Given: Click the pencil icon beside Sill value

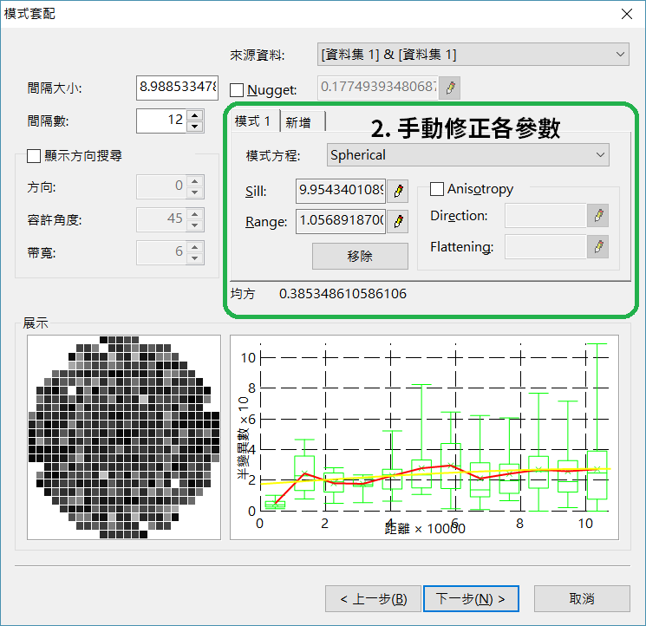Looking at the screenshot, I should 398,191.
